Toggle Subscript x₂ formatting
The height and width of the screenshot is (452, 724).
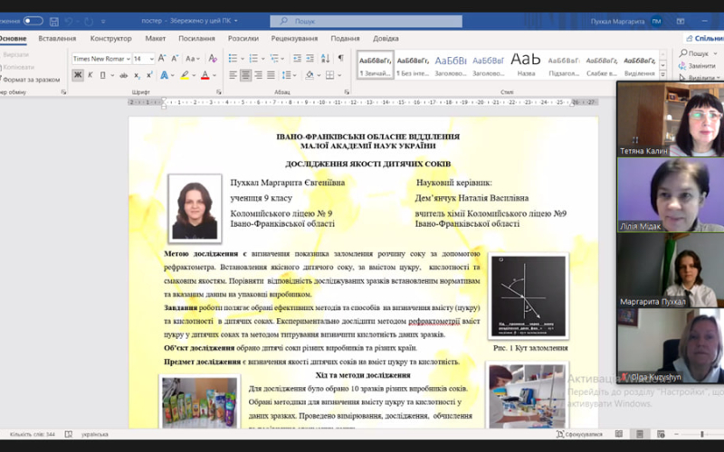coord(138,75)
